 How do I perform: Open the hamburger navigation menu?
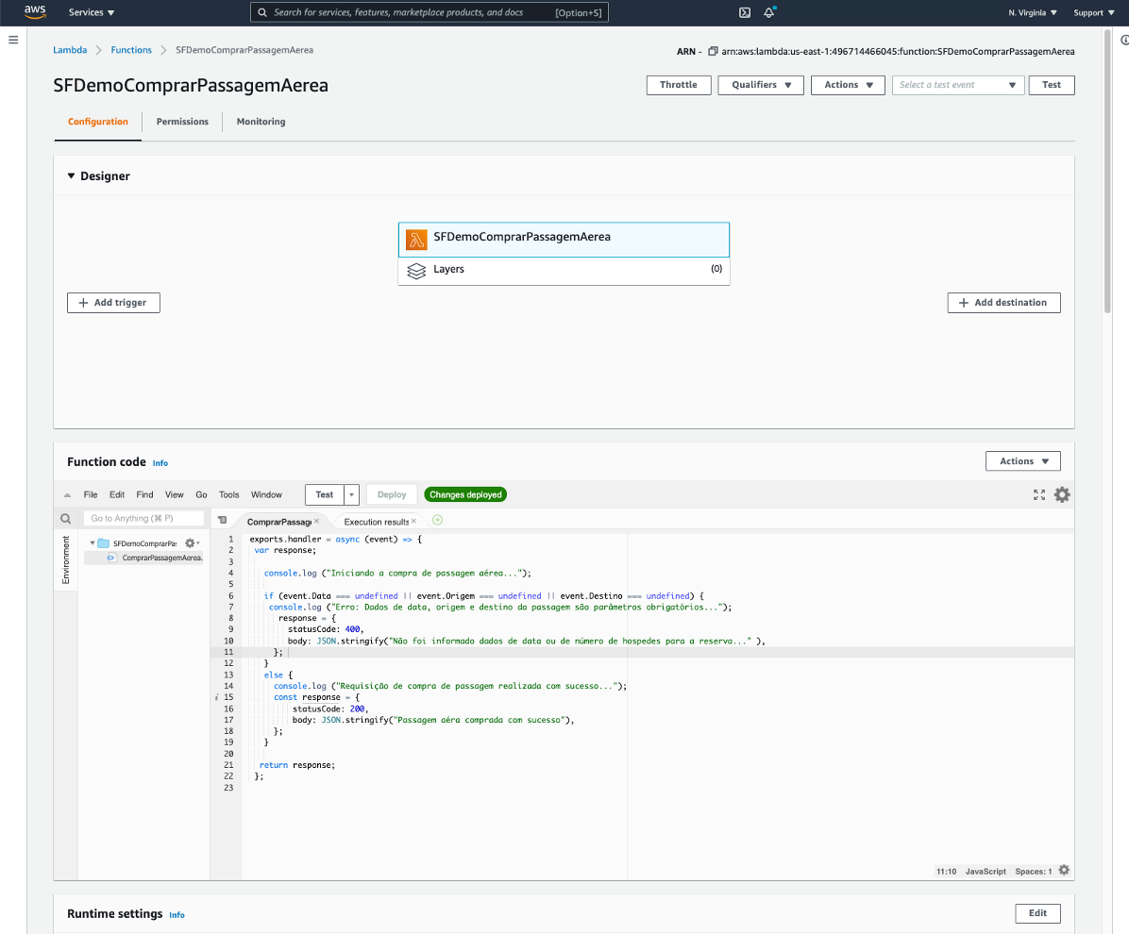pyautogui.click(x=13, y=40)
